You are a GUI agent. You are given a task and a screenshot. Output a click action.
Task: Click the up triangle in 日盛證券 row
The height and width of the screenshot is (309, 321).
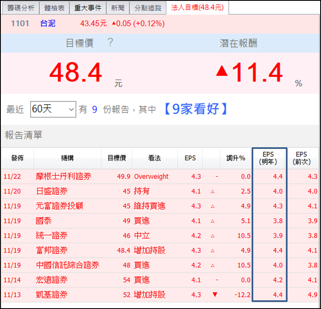click(212, 192)
